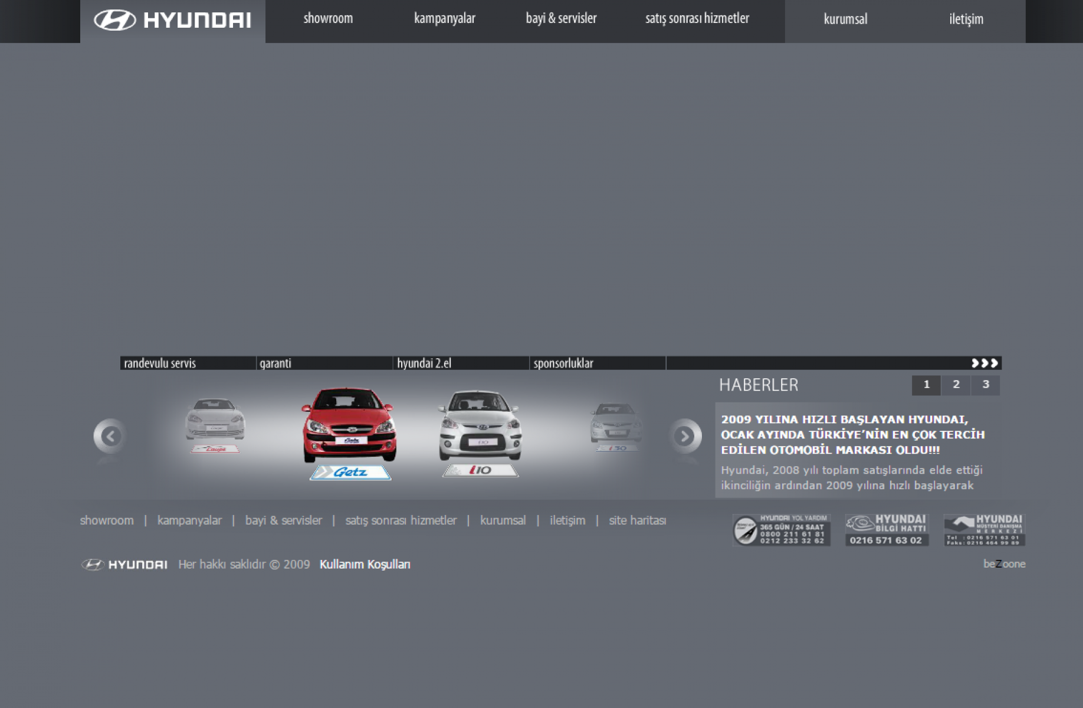Select the silver i10 car

(x=480, y=427)
